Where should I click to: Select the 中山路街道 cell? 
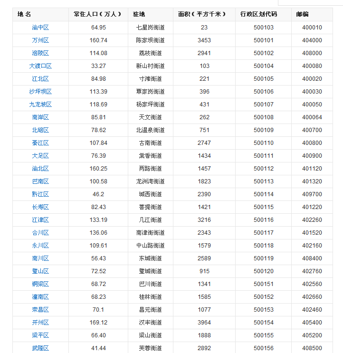coord(150,246)
